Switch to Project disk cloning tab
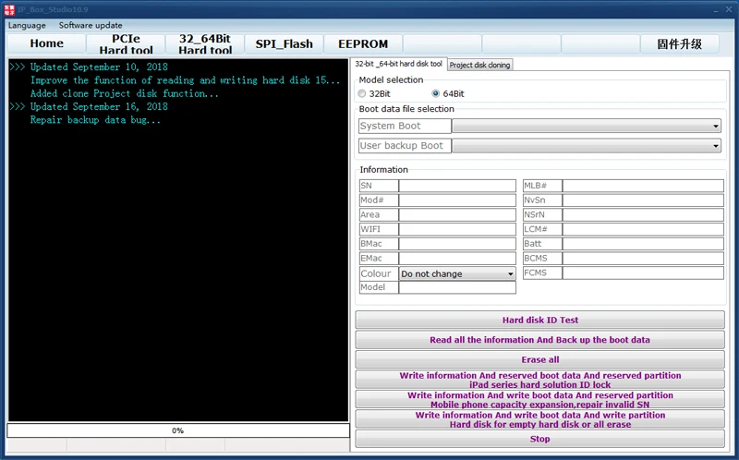This screenshot has width=739, height=460. (x=479, y=65)
